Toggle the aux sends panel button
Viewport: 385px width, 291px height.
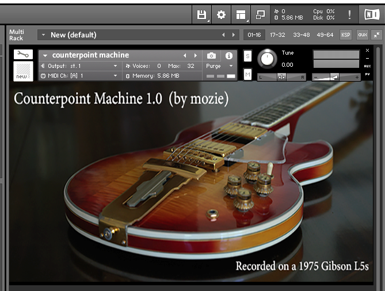[x=363, y=35]
